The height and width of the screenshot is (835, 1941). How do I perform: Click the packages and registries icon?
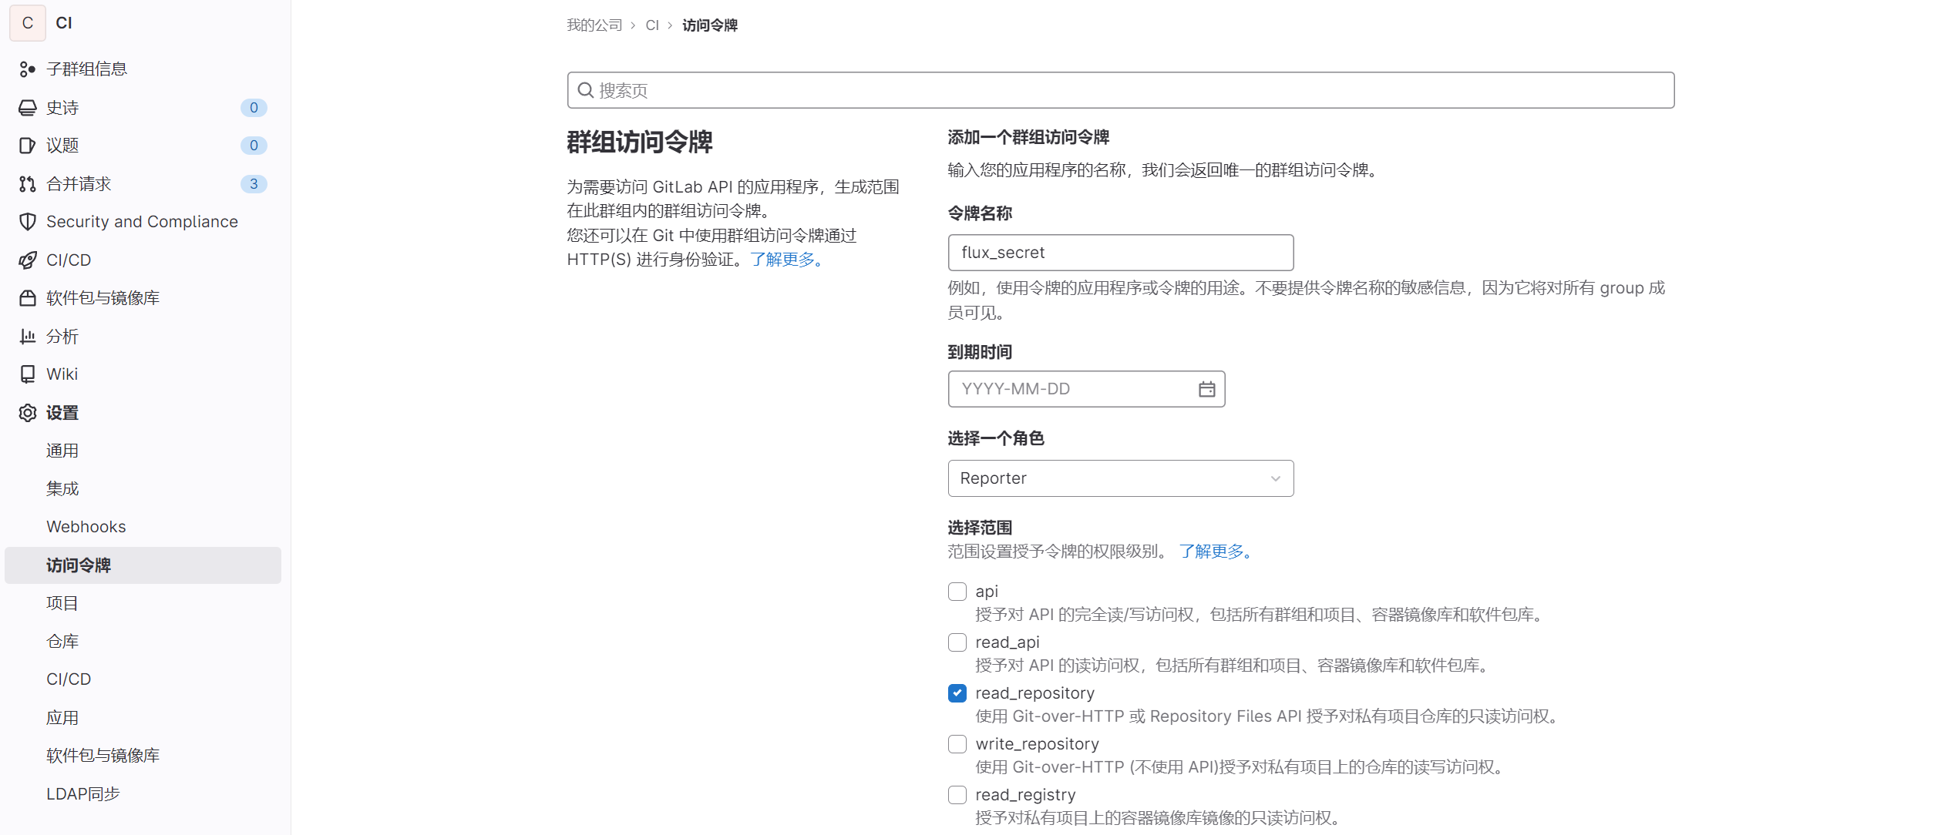point(28,298)
